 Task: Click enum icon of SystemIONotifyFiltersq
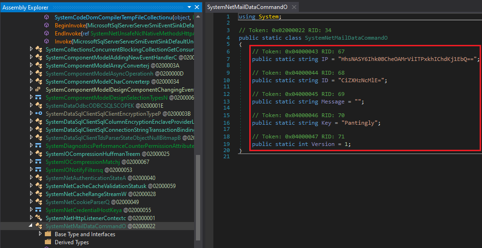point(38,169)
